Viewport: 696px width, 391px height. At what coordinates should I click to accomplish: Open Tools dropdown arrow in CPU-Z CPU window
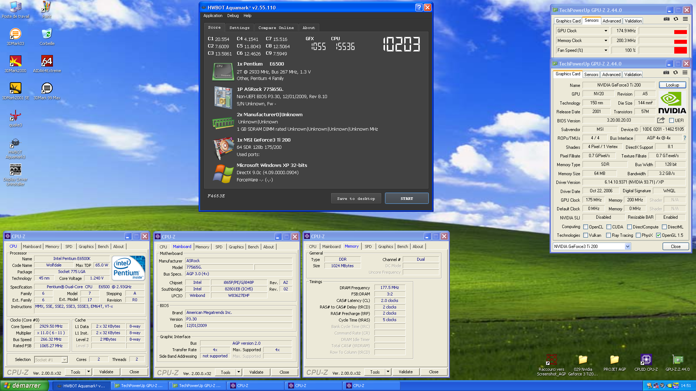tap(88, 372)
